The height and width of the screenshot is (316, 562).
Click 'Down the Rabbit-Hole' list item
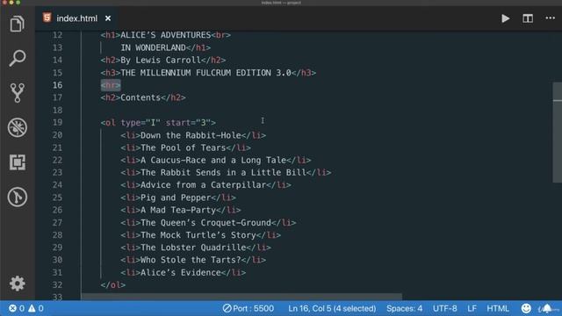point(191,135)
